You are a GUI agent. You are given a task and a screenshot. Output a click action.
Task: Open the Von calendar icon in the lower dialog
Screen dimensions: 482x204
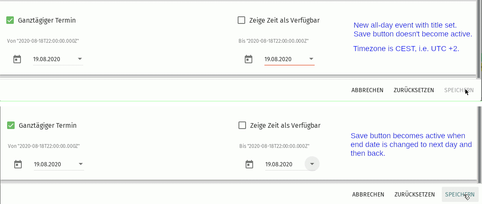point(18,164)
